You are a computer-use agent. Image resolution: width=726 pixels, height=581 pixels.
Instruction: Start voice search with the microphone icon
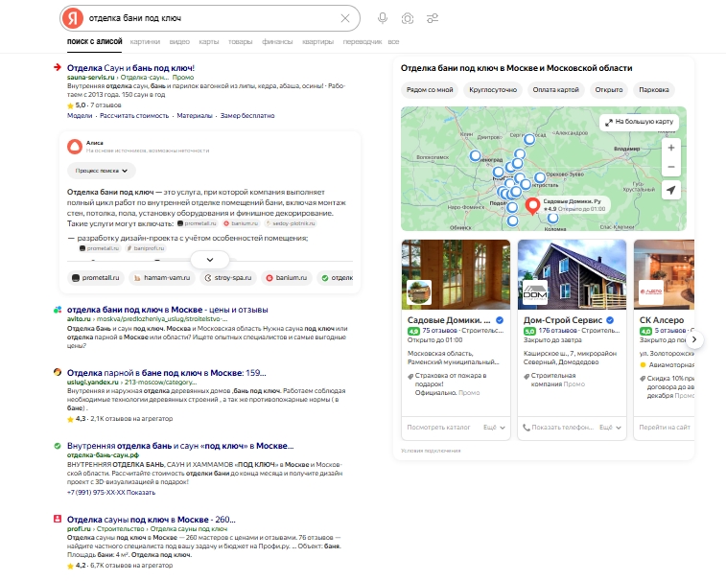tap(383, 18)
